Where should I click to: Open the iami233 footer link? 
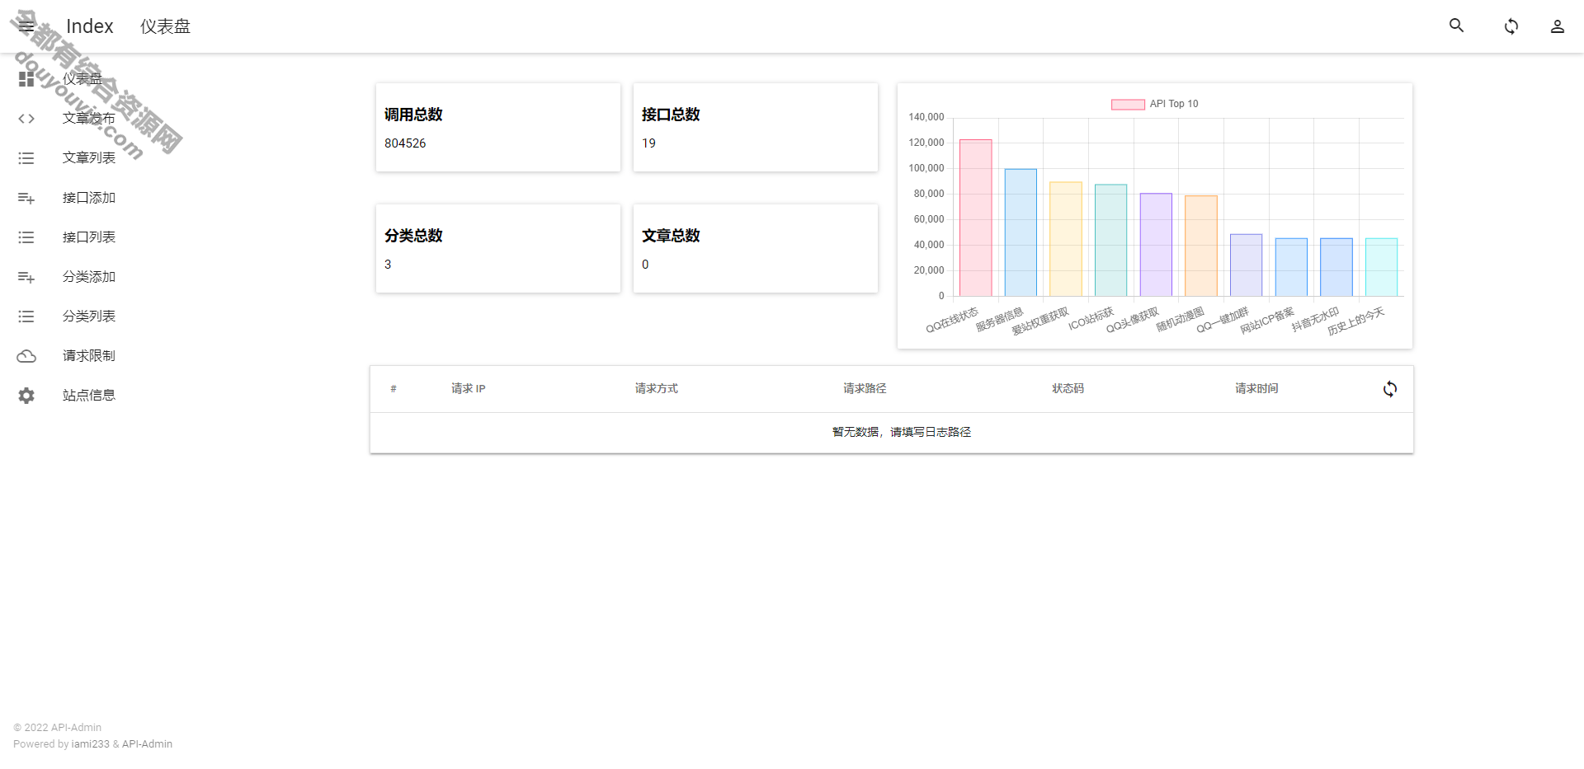[90, 744]
